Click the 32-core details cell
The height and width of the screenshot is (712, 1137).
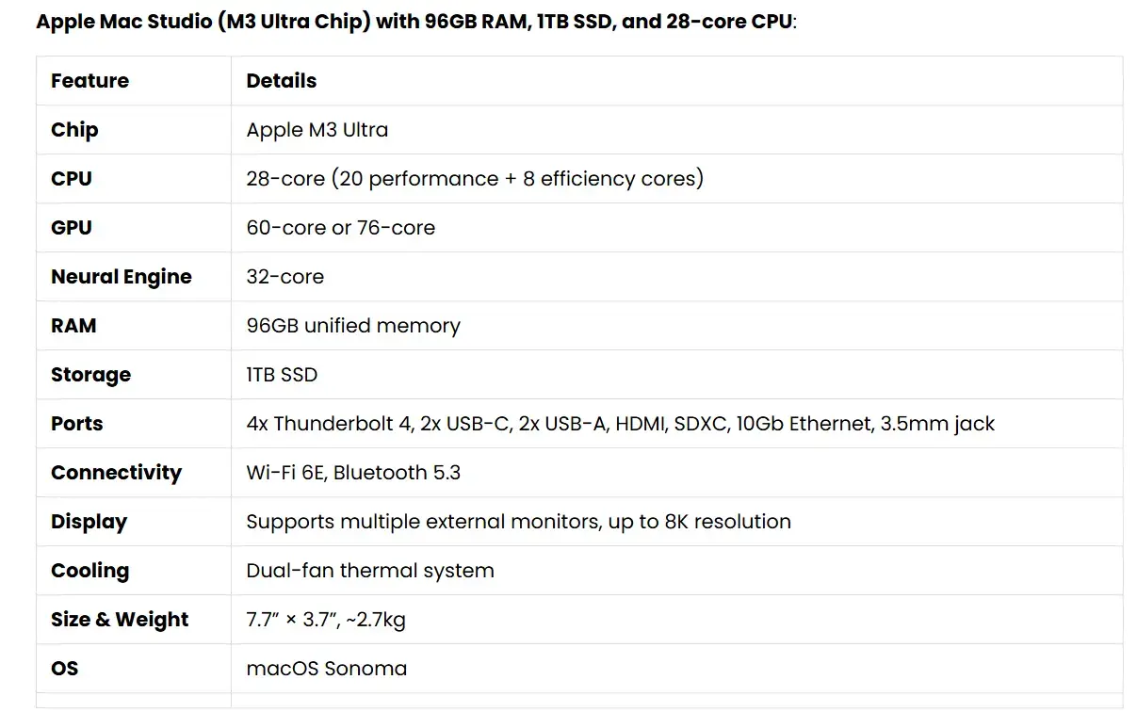[284, 277]
